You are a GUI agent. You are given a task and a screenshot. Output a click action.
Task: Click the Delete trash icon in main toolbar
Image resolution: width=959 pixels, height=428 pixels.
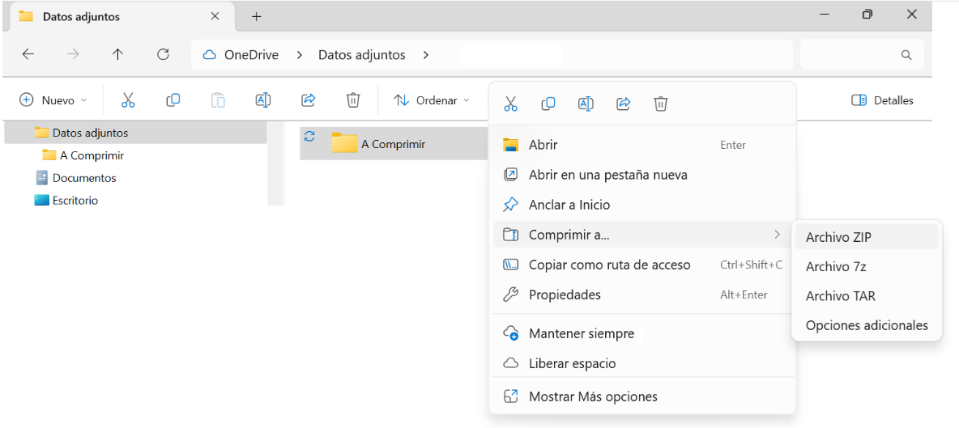[353, 100]
